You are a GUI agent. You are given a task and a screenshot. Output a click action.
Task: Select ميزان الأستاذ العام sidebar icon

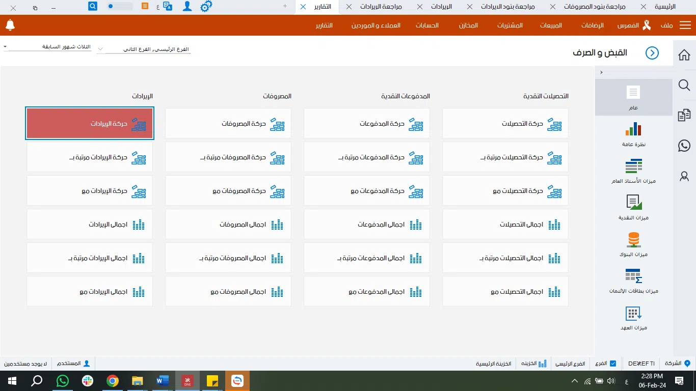[x=633, y=169]
